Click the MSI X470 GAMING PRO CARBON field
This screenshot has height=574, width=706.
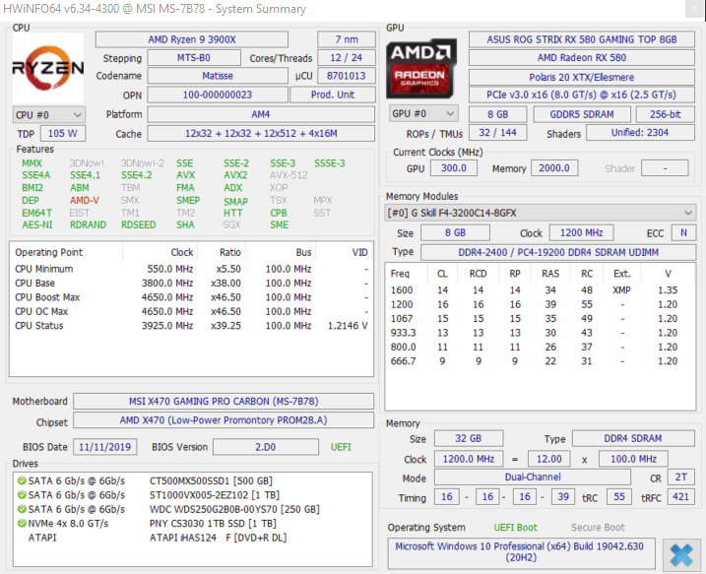coord(224,401)
